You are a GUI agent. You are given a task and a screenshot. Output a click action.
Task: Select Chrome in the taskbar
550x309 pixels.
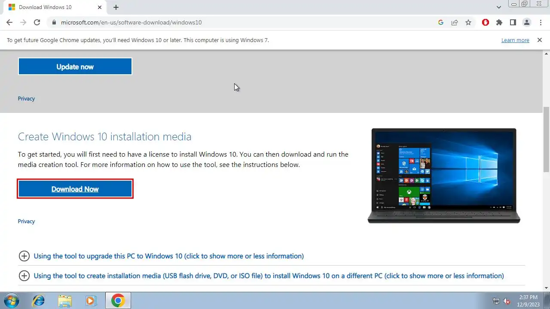pyautogui.click(x=118, y=300)
